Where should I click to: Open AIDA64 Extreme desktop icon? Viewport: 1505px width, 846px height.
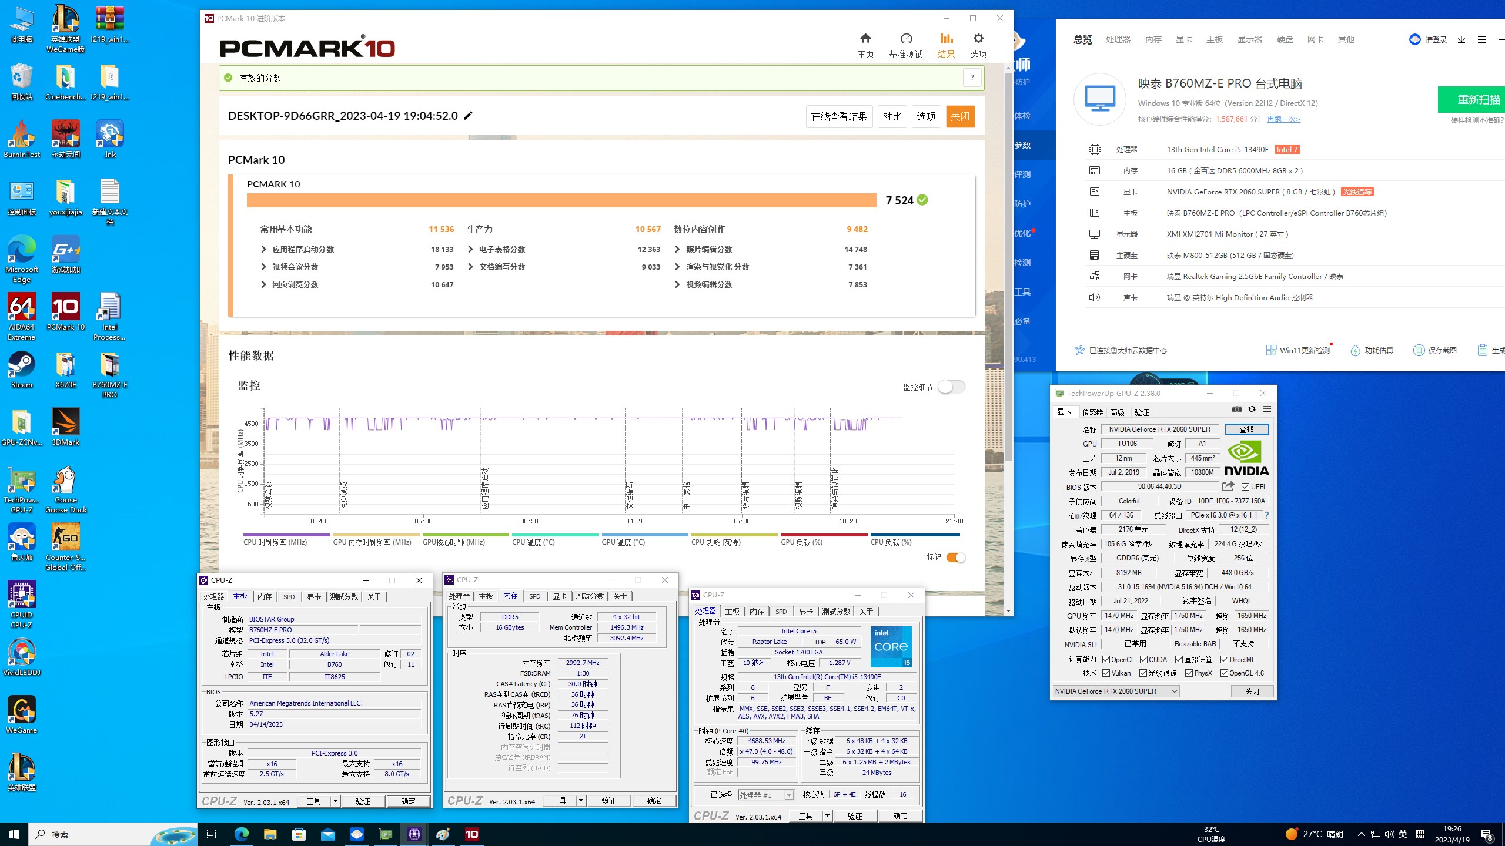(22, 317)
